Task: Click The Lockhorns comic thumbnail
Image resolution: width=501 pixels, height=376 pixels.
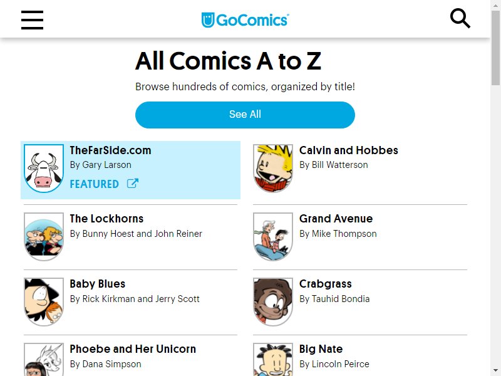Action: click(x=44, y=237)
